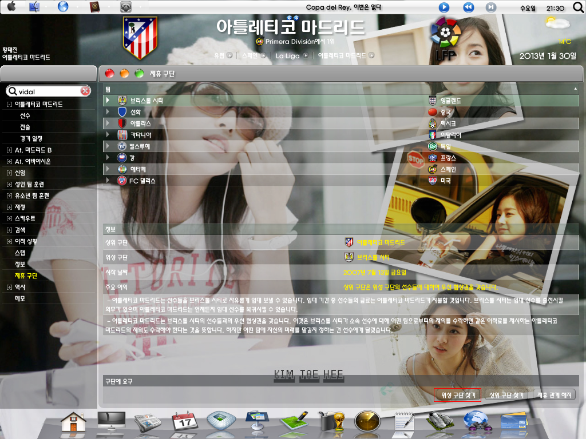The width and height of the screenshot is (586, 439).
Task: Collapse the 아틀레티코 마드리드 sidebar tree node
Action: click(x=9, y=105)
